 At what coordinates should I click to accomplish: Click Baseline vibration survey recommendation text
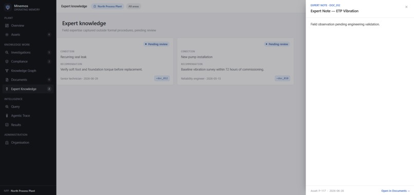click(222, 70)
